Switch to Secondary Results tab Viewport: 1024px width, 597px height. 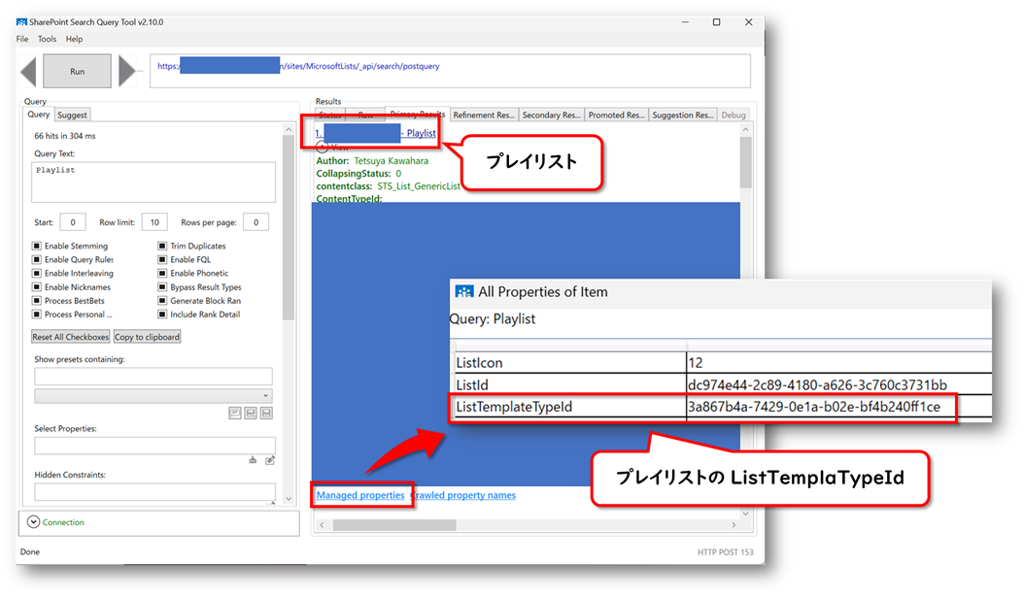pos(551,115)
